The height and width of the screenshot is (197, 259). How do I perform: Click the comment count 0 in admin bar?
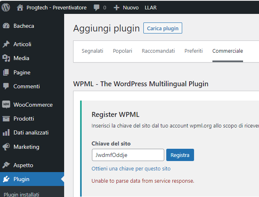pyautogui.click(x=105, y=8)
